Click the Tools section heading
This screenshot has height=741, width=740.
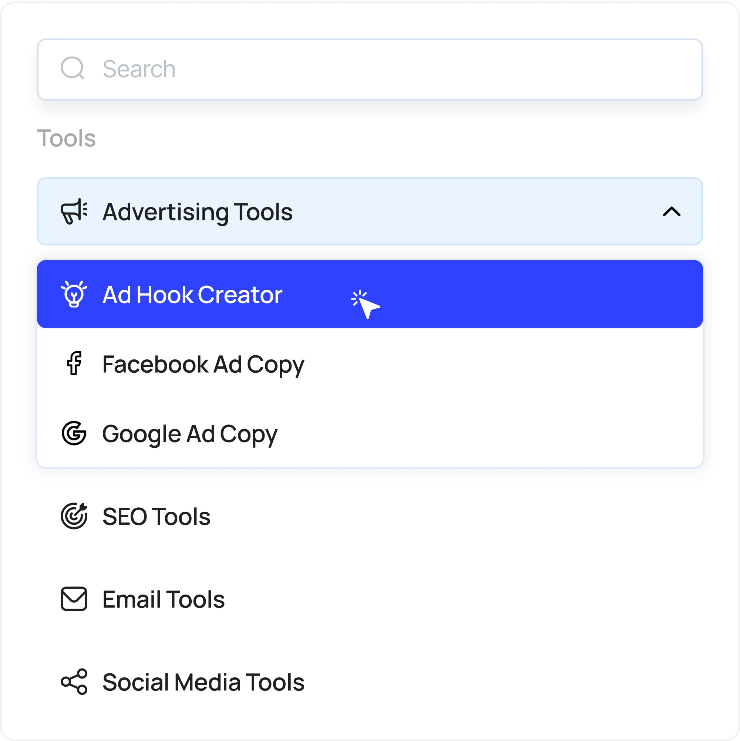pyautogui.click(x=66, y=138)
